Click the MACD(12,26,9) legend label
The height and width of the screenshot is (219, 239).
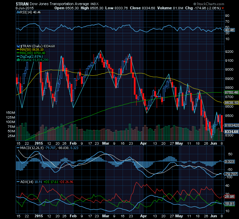tap(32, 148)
